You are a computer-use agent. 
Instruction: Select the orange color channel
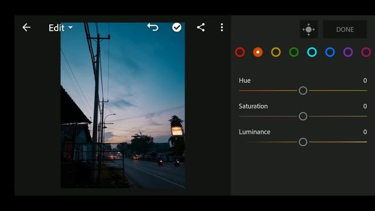point(258,52)
